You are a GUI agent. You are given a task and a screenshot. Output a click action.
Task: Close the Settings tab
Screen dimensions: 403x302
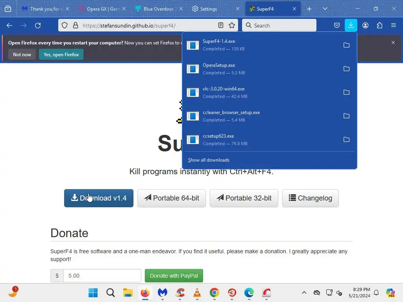click(237, 9)
